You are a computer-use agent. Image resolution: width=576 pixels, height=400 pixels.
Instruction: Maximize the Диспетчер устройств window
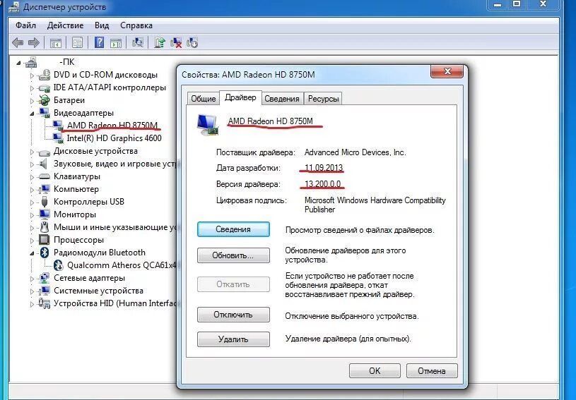pos(517,4)
